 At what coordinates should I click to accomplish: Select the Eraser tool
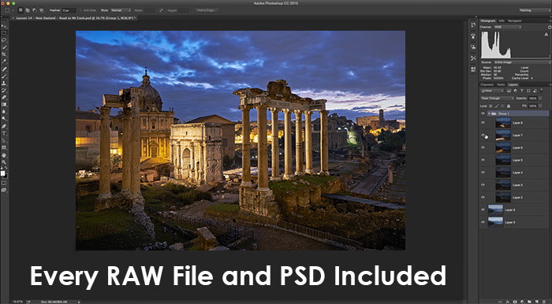tap(4, 98)
